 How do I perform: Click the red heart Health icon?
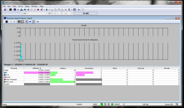point(38,9)
